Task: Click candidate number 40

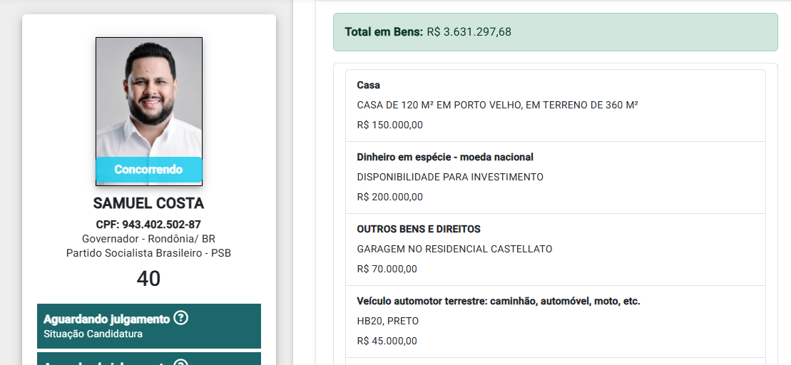Action: click(x=149, y=279)
